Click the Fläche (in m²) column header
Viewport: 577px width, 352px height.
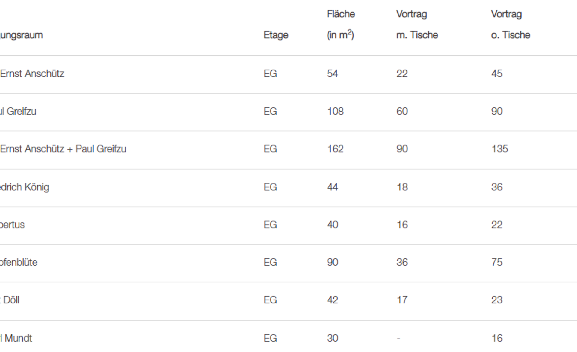pyautogui.click(x=340, y=25)
